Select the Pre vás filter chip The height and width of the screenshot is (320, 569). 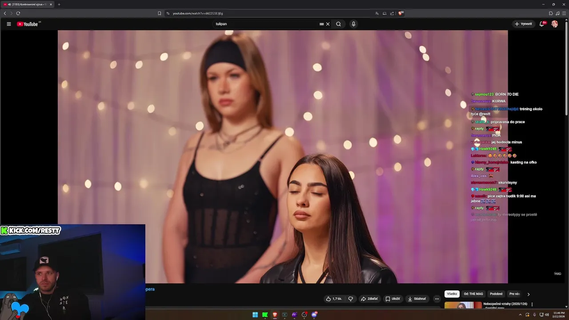[514, 294]
